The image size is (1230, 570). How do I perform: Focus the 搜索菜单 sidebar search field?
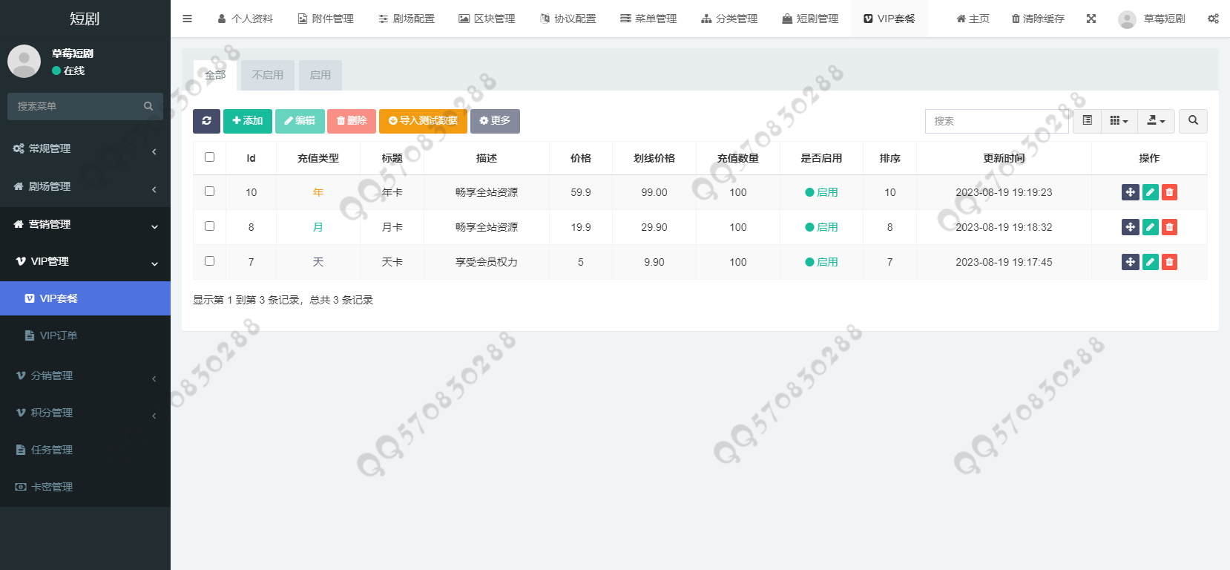click(74, 106)
